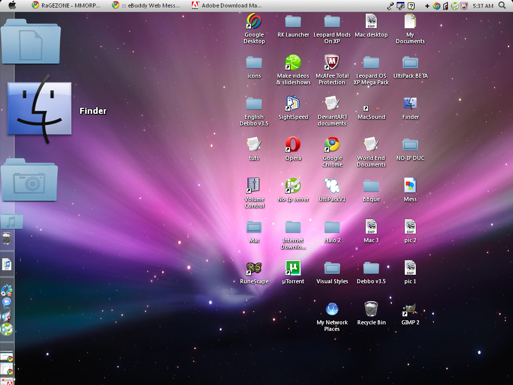This screenshot has width=513, height=385.
Task: Switch to the RaGEZONE - MMORP... window
Action: [x=66, y=6]
